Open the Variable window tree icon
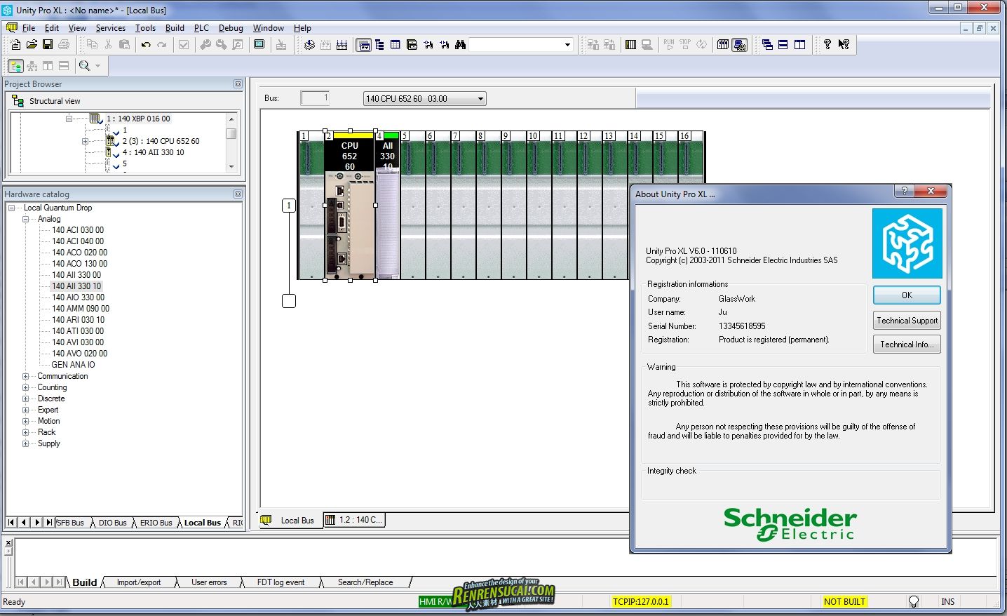Viewport: 1007px width, 616px height. tap(379, 44)
